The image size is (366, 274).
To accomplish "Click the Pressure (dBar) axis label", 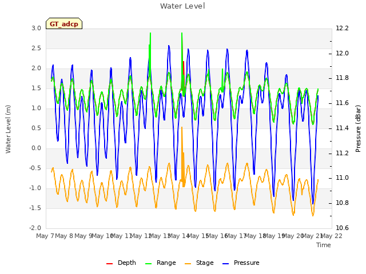I will pos(358,128).
